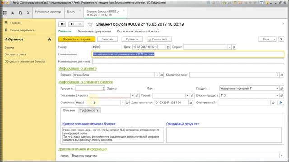The image size is (289, 162).
Task: Click the Печать тест button
Action: click(159, 39)
